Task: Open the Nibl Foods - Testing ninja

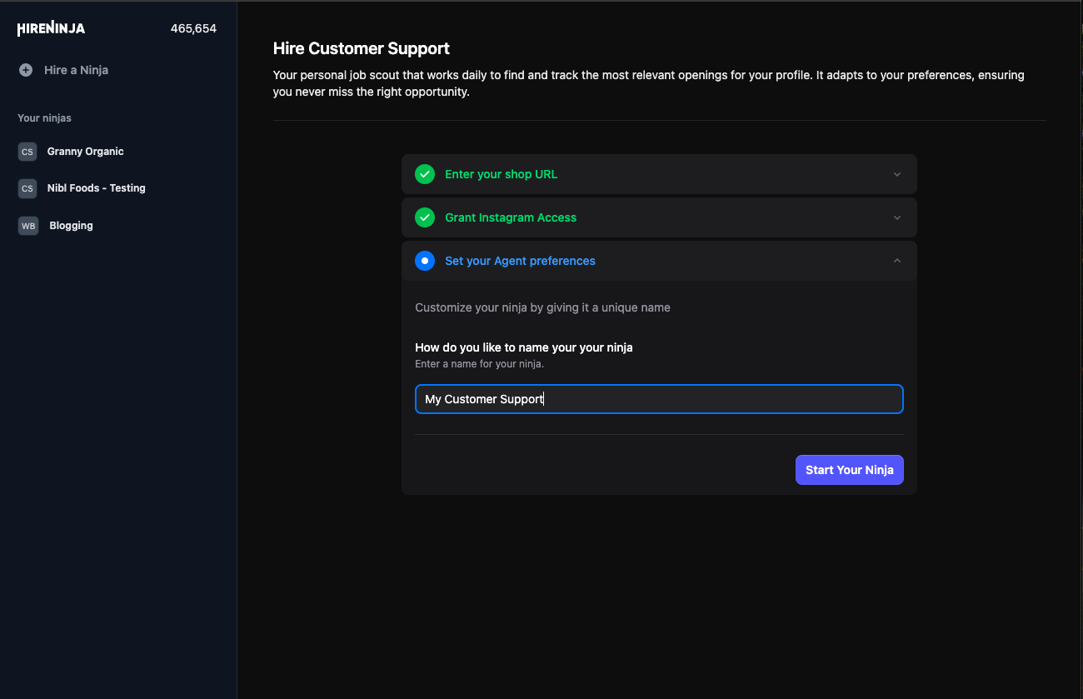Action: 96,188
